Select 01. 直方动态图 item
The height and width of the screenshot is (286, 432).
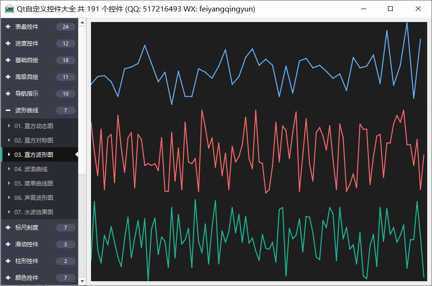[x=34, y=126]
